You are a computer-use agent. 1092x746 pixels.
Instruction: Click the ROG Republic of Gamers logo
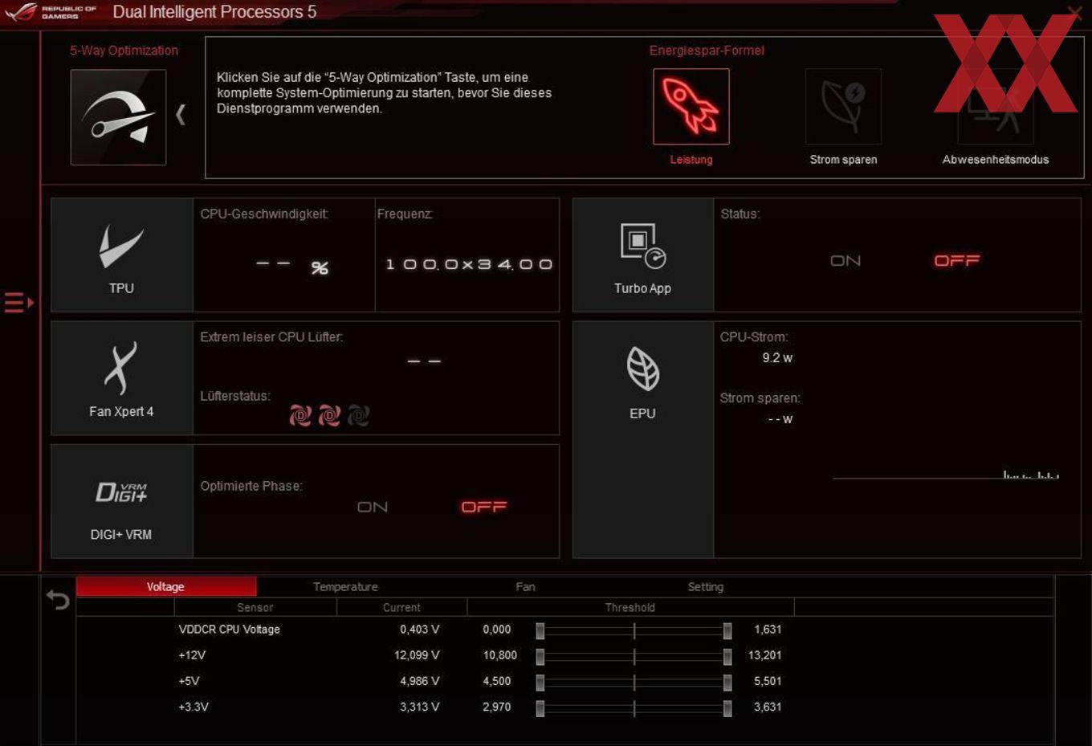50,12
